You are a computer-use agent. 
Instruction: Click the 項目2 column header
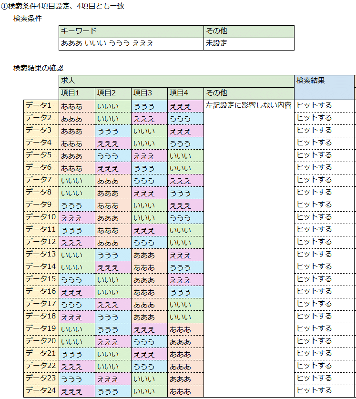(113, 93)
